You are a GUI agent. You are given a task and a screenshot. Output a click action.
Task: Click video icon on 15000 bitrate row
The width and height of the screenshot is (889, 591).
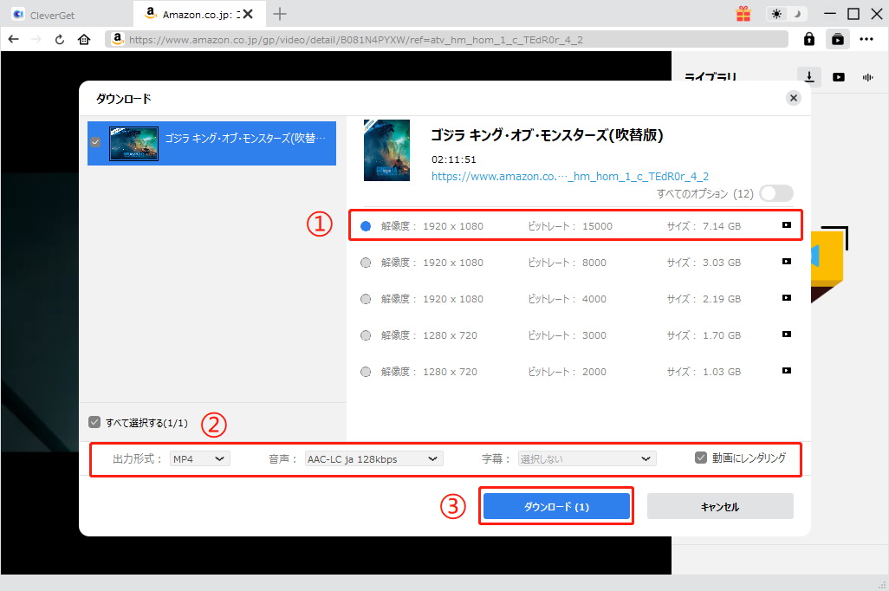coord(787,225)
